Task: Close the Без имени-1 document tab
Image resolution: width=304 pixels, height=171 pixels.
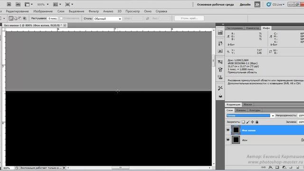Action: (65, 25)
